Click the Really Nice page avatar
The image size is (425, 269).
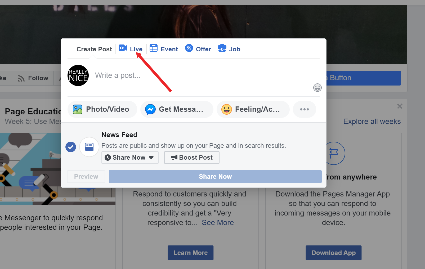78,75
